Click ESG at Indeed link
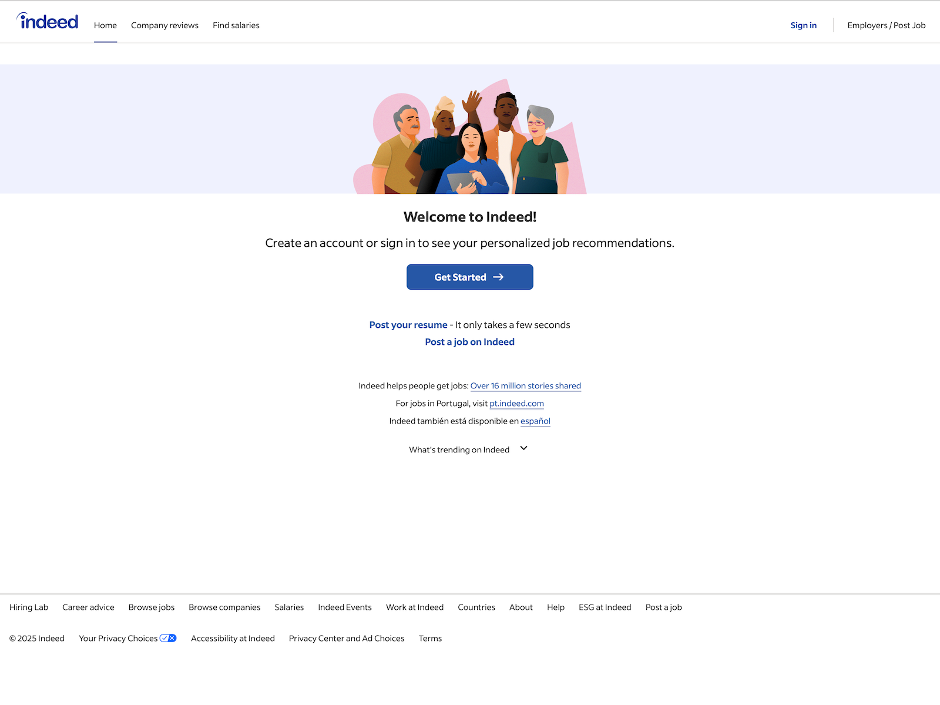This screenshot has height=705, width=940. tap(605, 607)
